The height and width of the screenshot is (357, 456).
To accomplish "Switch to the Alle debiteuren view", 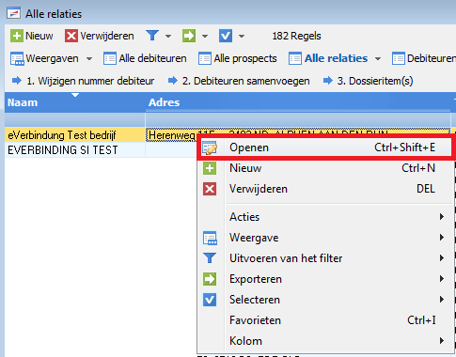I will click(x=145, y=58).
